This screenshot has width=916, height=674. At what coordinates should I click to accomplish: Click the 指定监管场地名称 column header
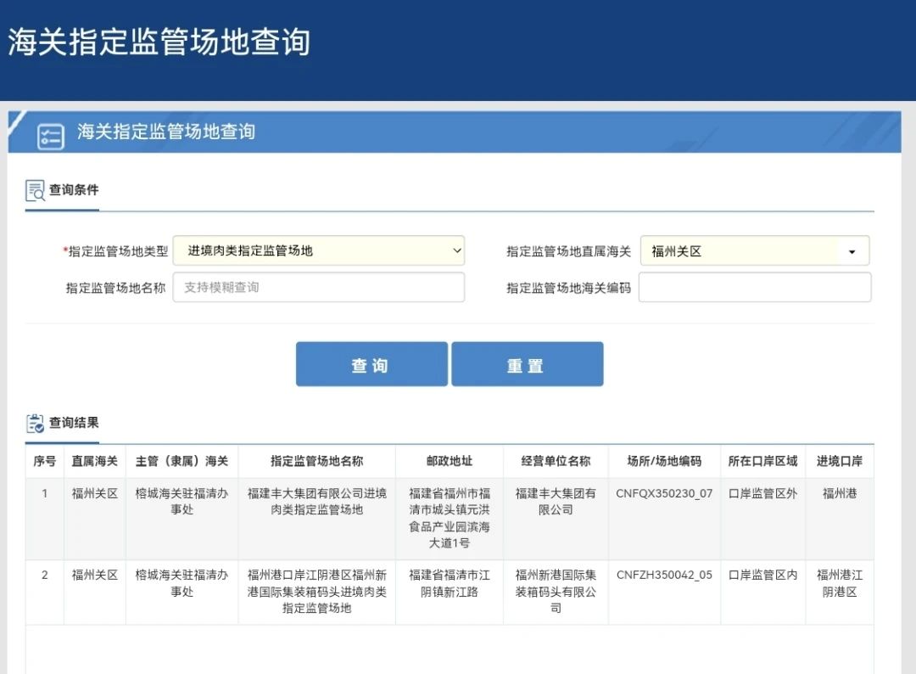[316, 461]
